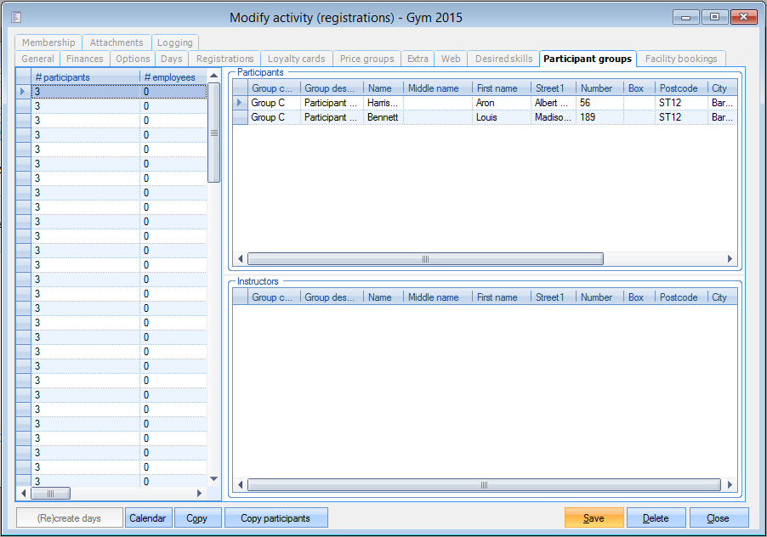The image size is (767, 537).
Task: Click the # participants column header
Action: tap(85, 77)
